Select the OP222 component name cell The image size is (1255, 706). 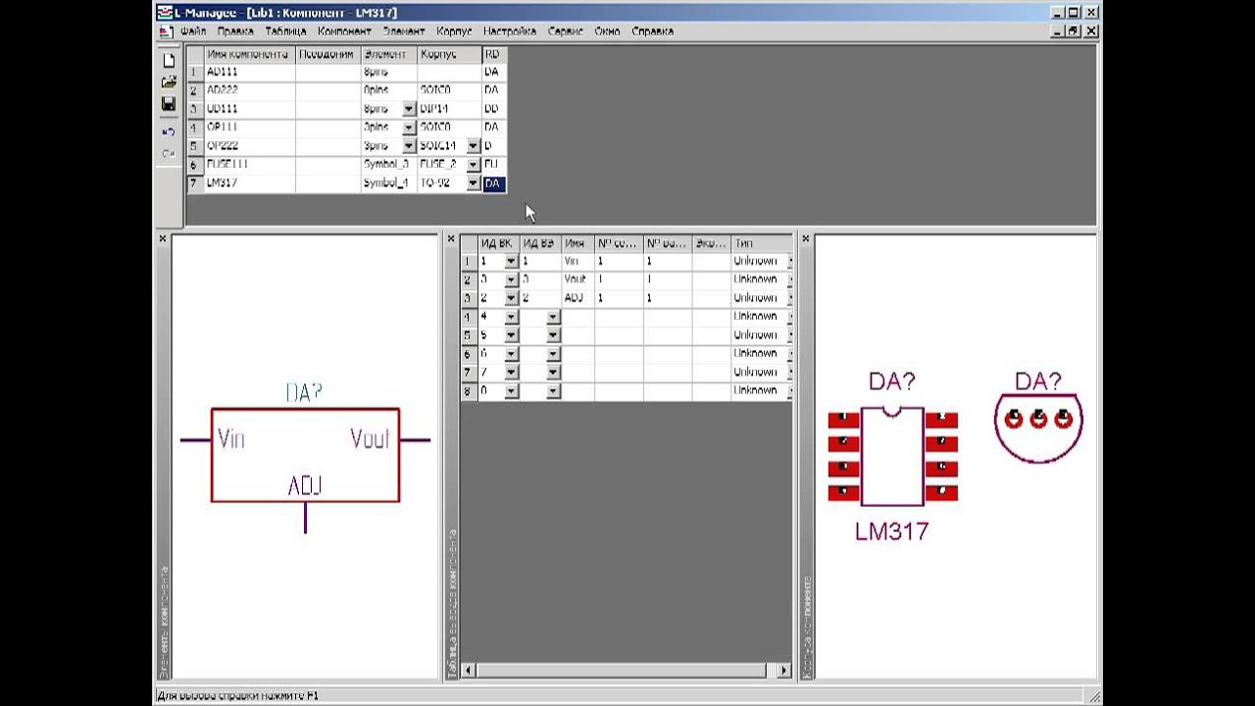point(249,146)
